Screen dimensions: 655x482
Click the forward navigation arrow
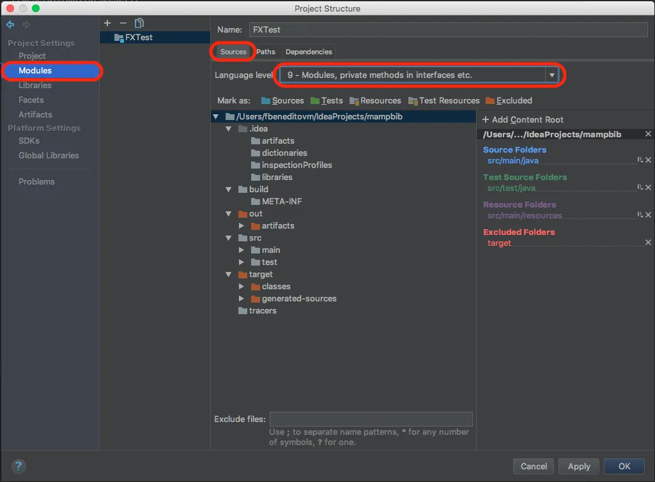[26, 25]
